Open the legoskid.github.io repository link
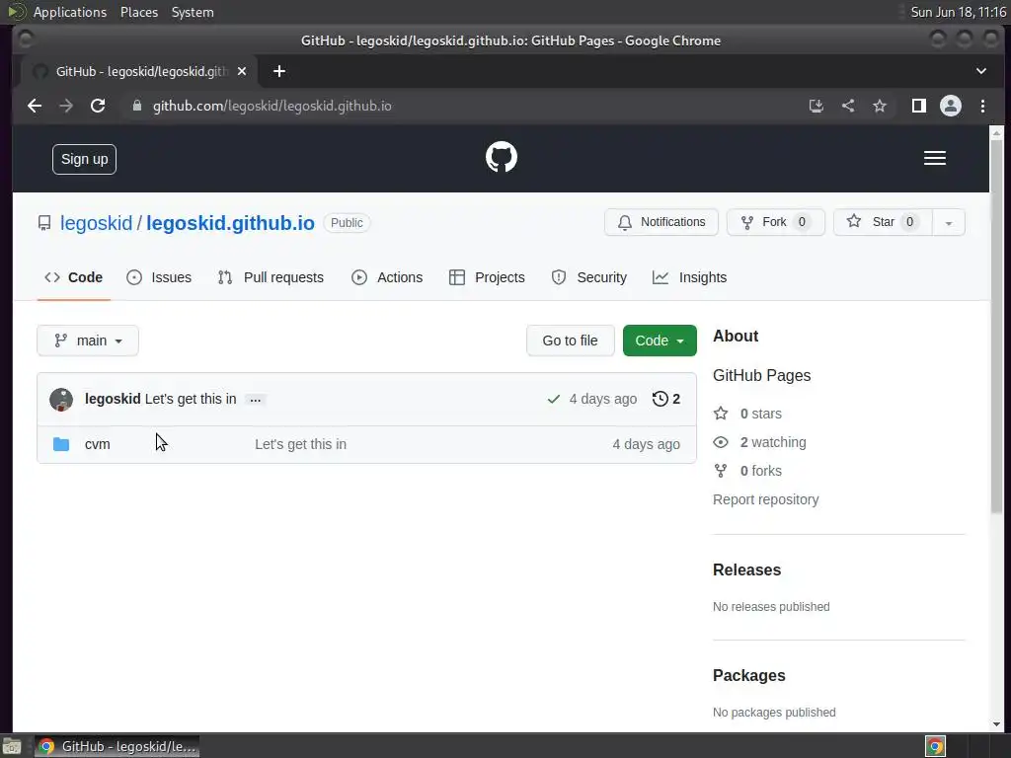The height and width of the screenshot is (758, 1011). 230,223
